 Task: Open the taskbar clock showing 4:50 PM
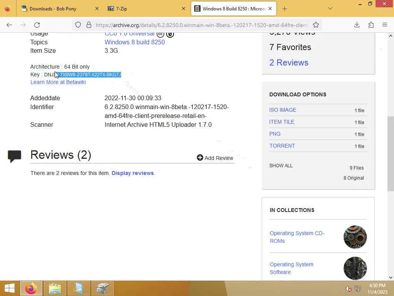377,289
